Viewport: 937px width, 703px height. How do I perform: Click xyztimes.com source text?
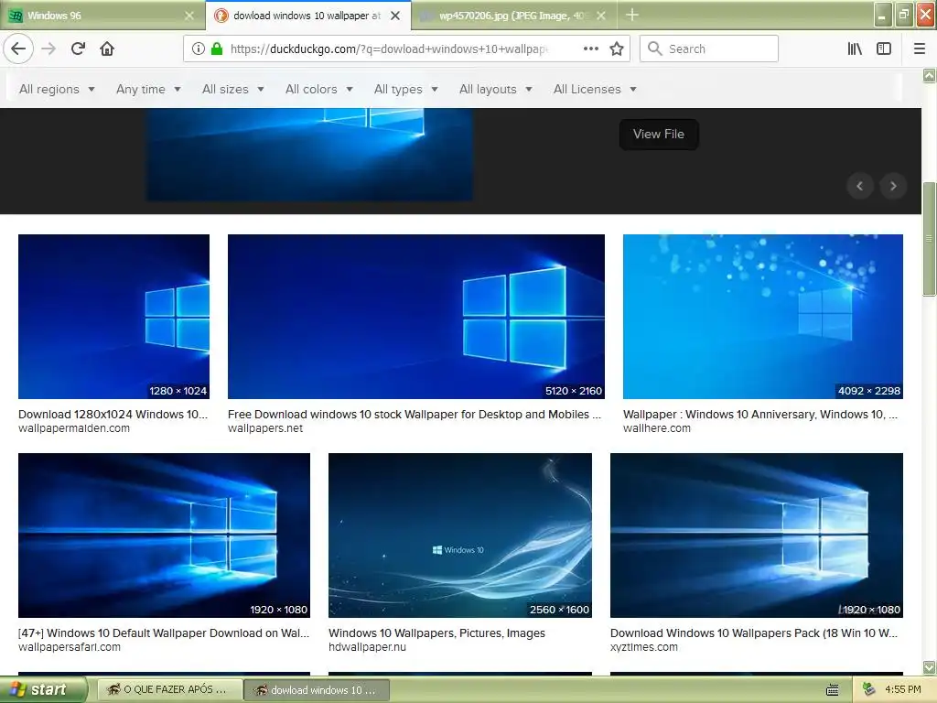point(644,647)
